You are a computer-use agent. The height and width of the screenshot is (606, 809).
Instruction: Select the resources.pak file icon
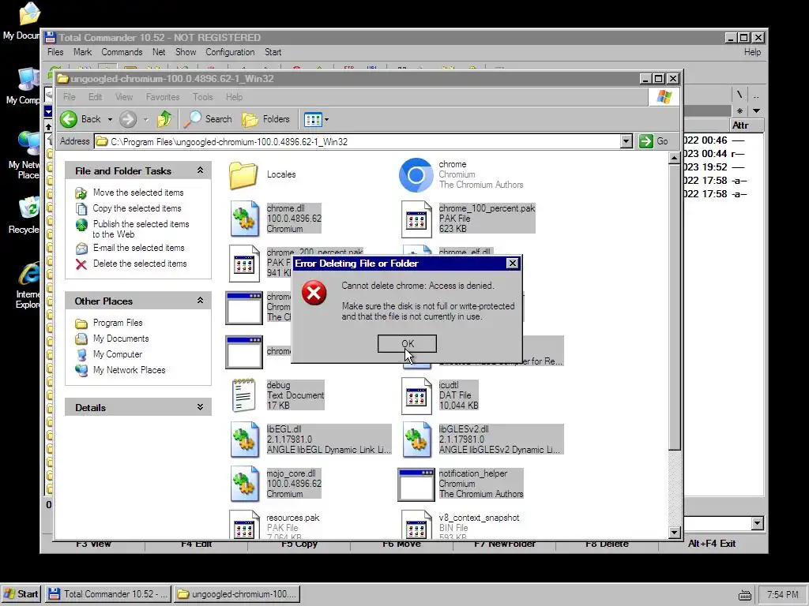[244, 525]
